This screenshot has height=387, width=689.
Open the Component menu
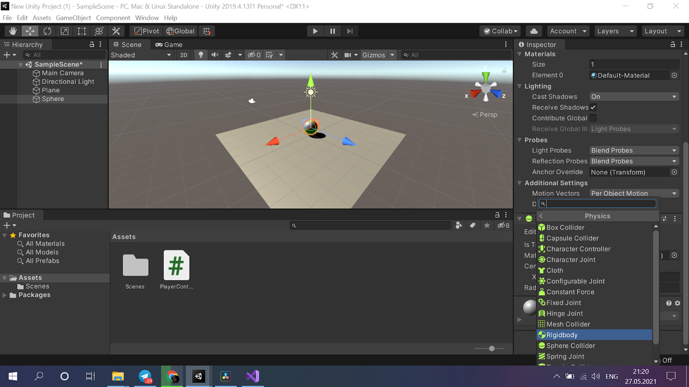pyautogui.click(x=113, y=18)
